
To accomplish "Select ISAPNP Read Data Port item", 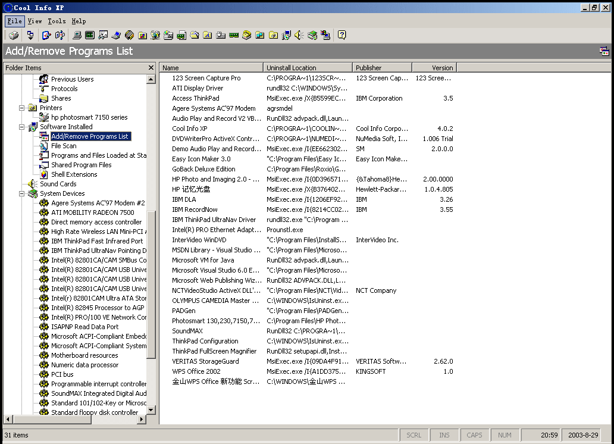I will [x=85, y=327].
